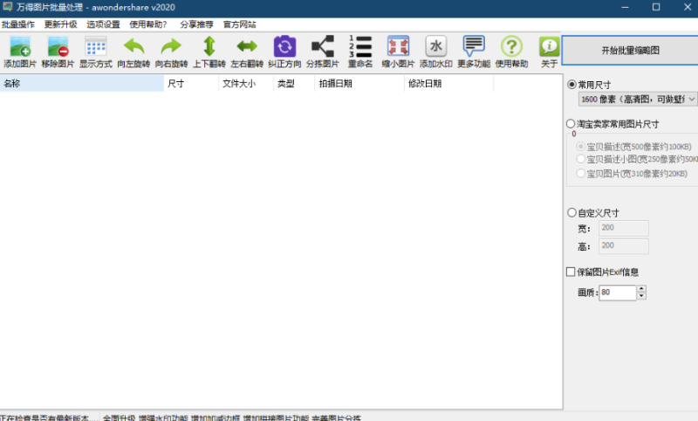Open the 重命名 batch rename tool

pyautogui.click(x=360, y=52)
